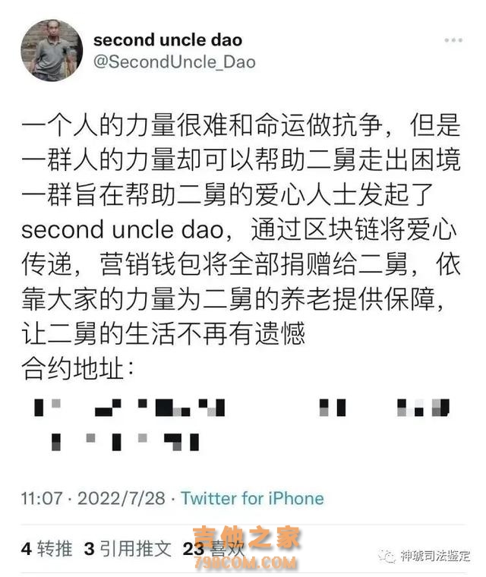Click the 神琥司法鉴定 watermark text
This screenshot has width=486, height=577.
[435, 556]
